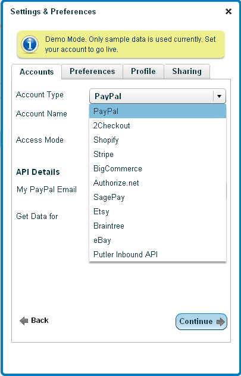Image resolution: width=241 pixels, height=376 pixels.
Task: Select Shopify as account type
Action: click(x=158, y=140)
